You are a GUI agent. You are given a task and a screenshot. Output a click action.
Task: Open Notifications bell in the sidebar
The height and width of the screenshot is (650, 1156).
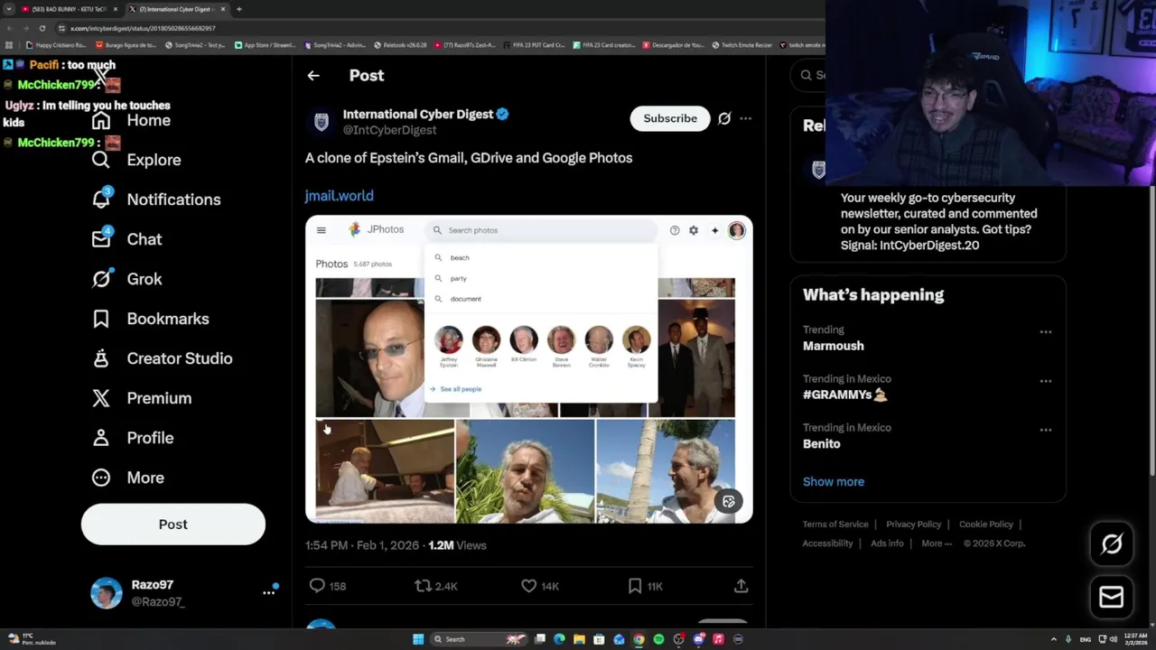point(101,200)
